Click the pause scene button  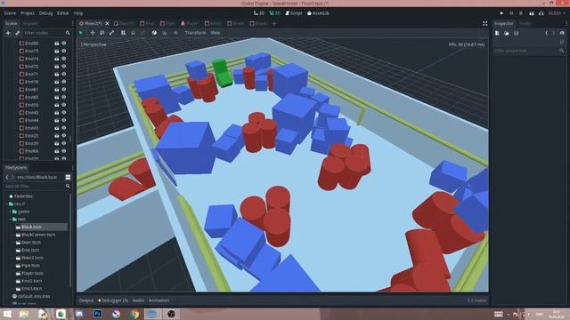point(511,13)
